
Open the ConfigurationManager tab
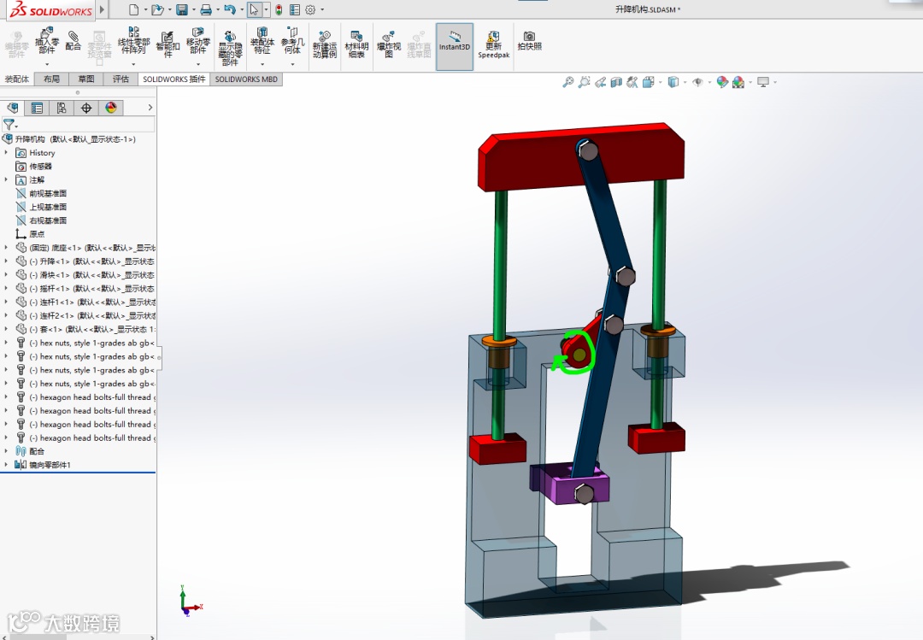point(62,108)
